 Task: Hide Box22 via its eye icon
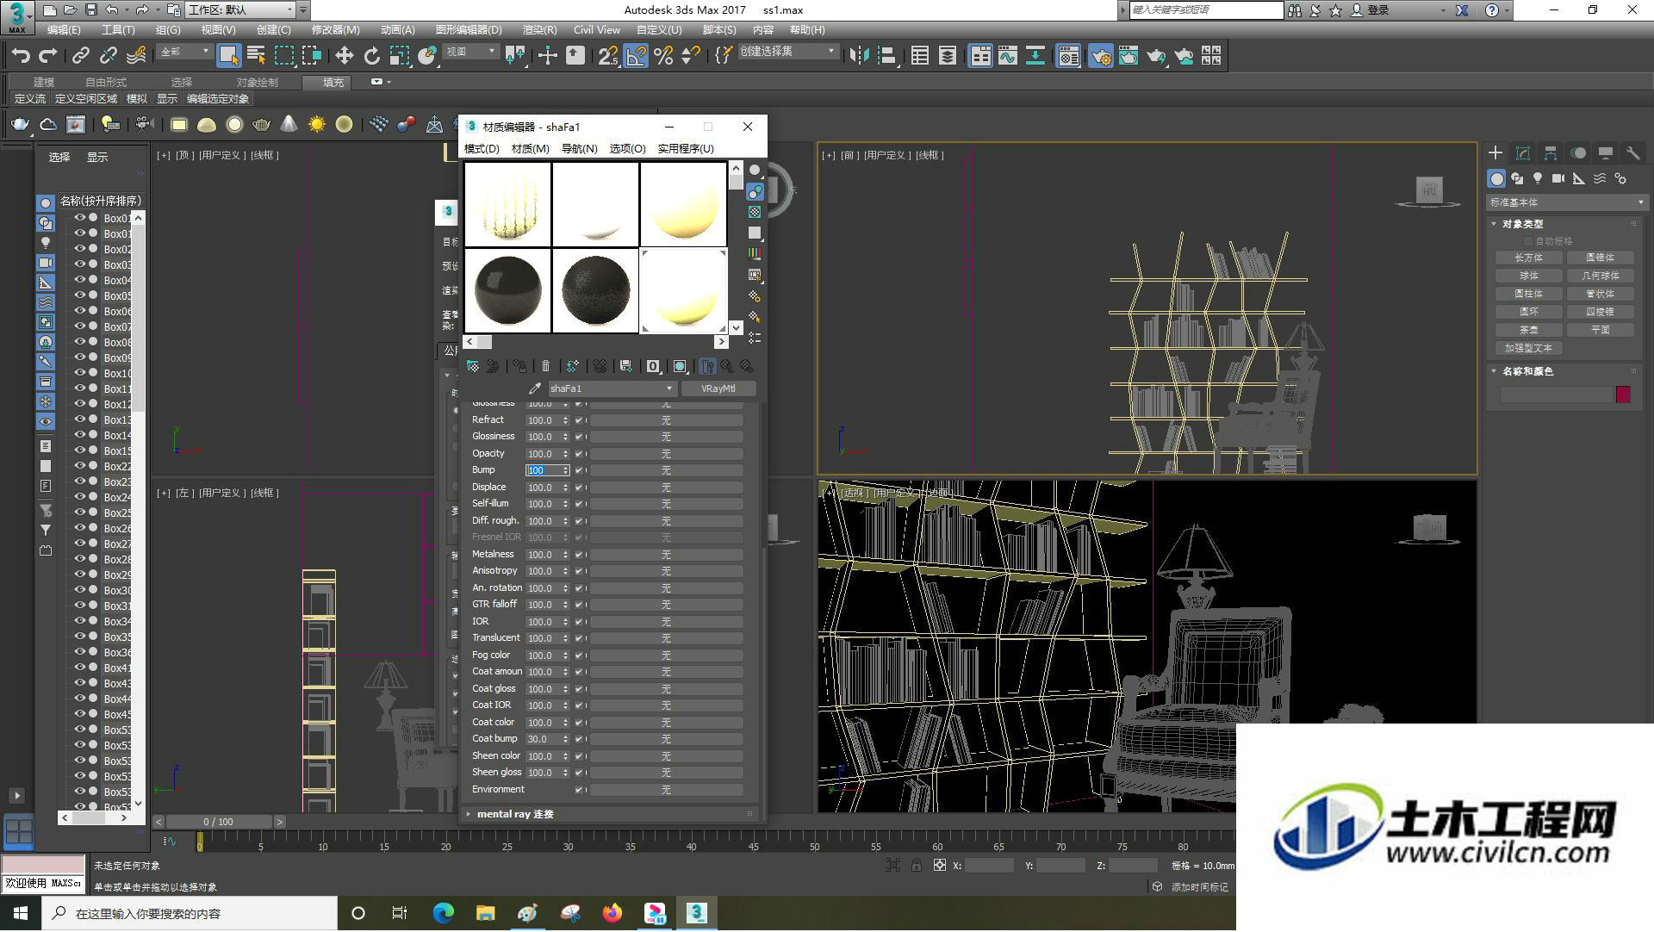point(80,466)
